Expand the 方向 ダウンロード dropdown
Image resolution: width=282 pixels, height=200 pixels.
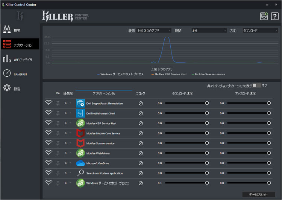[x=260, y=31]
